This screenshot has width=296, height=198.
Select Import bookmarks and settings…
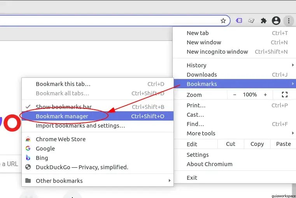tap(98, 126)
